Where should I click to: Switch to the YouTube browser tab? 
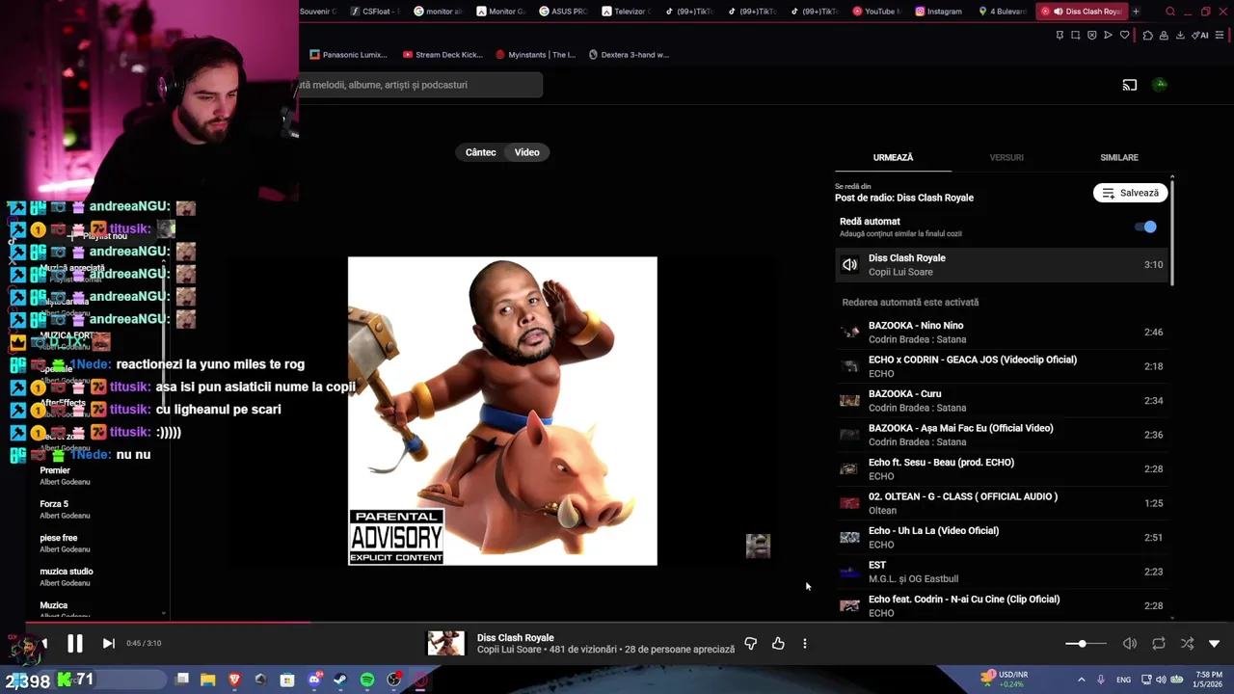tap(876, 12)
